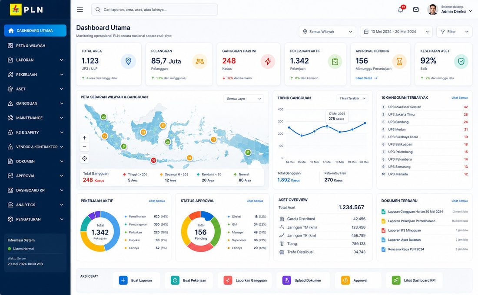The width and height of the screenshot is (478, 295).
Task: Click the Admin Direksi avatar photo
Action: click(x=432, y=10)
